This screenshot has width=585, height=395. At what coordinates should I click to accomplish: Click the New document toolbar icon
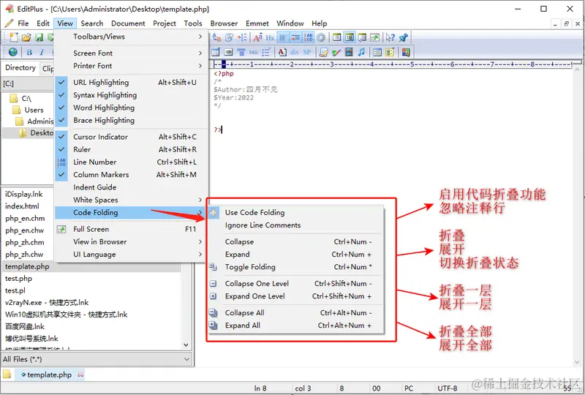coord(14,37)
